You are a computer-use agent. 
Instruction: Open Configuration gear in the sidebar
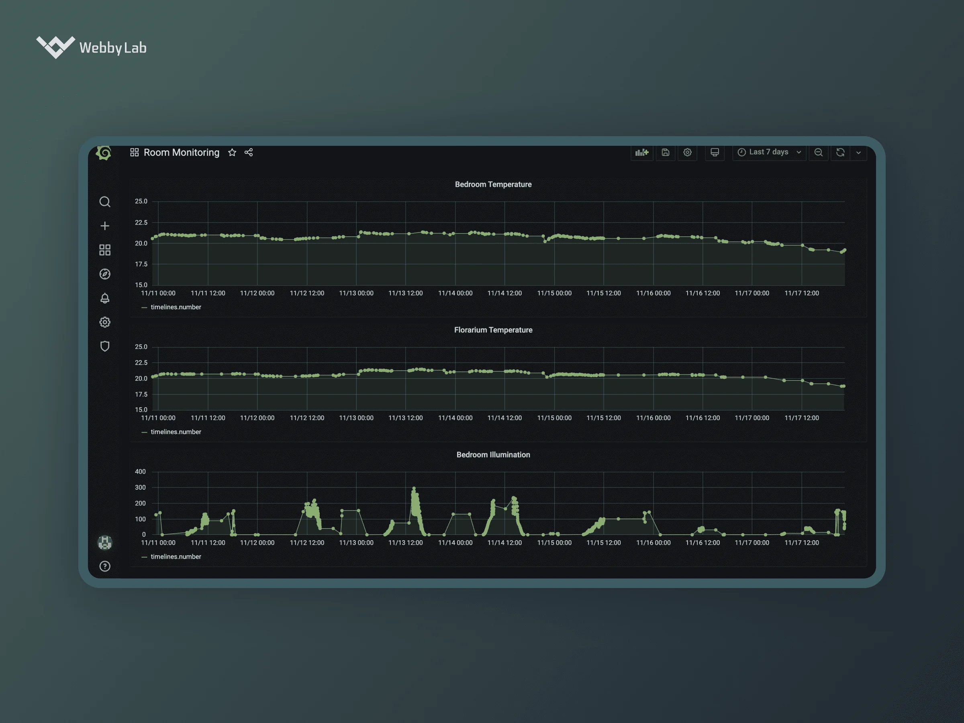pos(104,322)
